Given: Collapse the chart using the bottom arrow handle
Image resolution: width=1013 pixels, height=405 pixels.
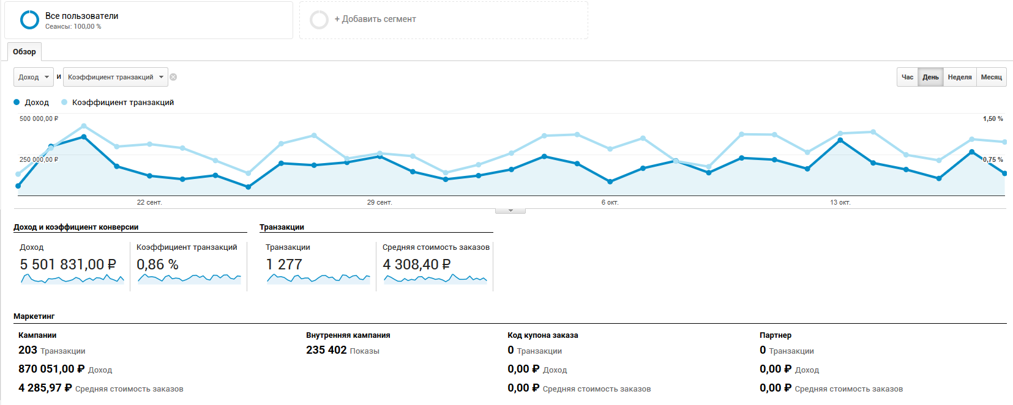Looking at the screenshot, I should coord(510,211).
